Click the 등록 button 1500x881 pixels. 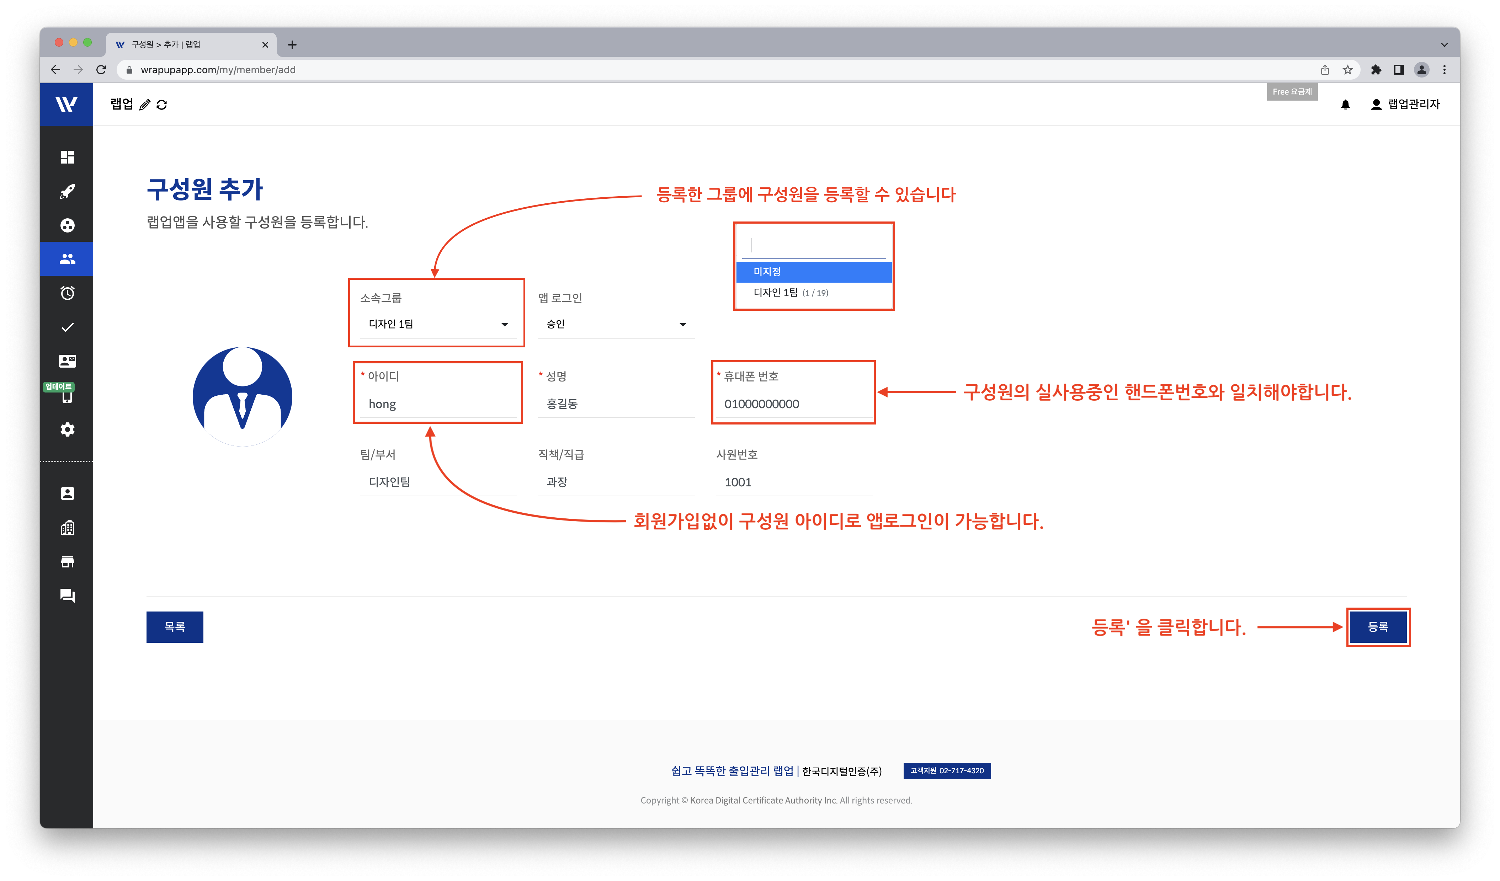(1378, 626)
